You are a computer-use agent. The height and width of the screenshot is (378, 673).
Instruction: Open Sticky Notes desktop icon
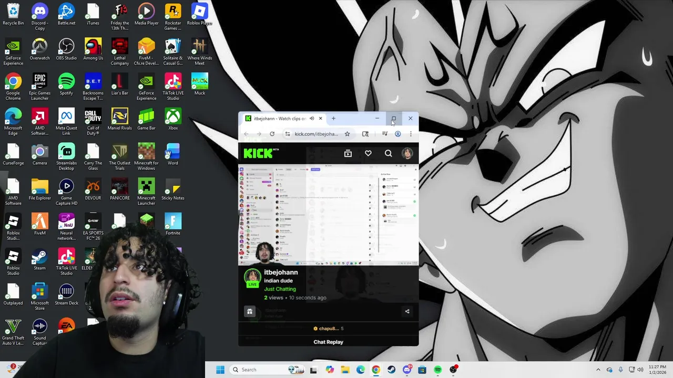click(x=173, y=189)
